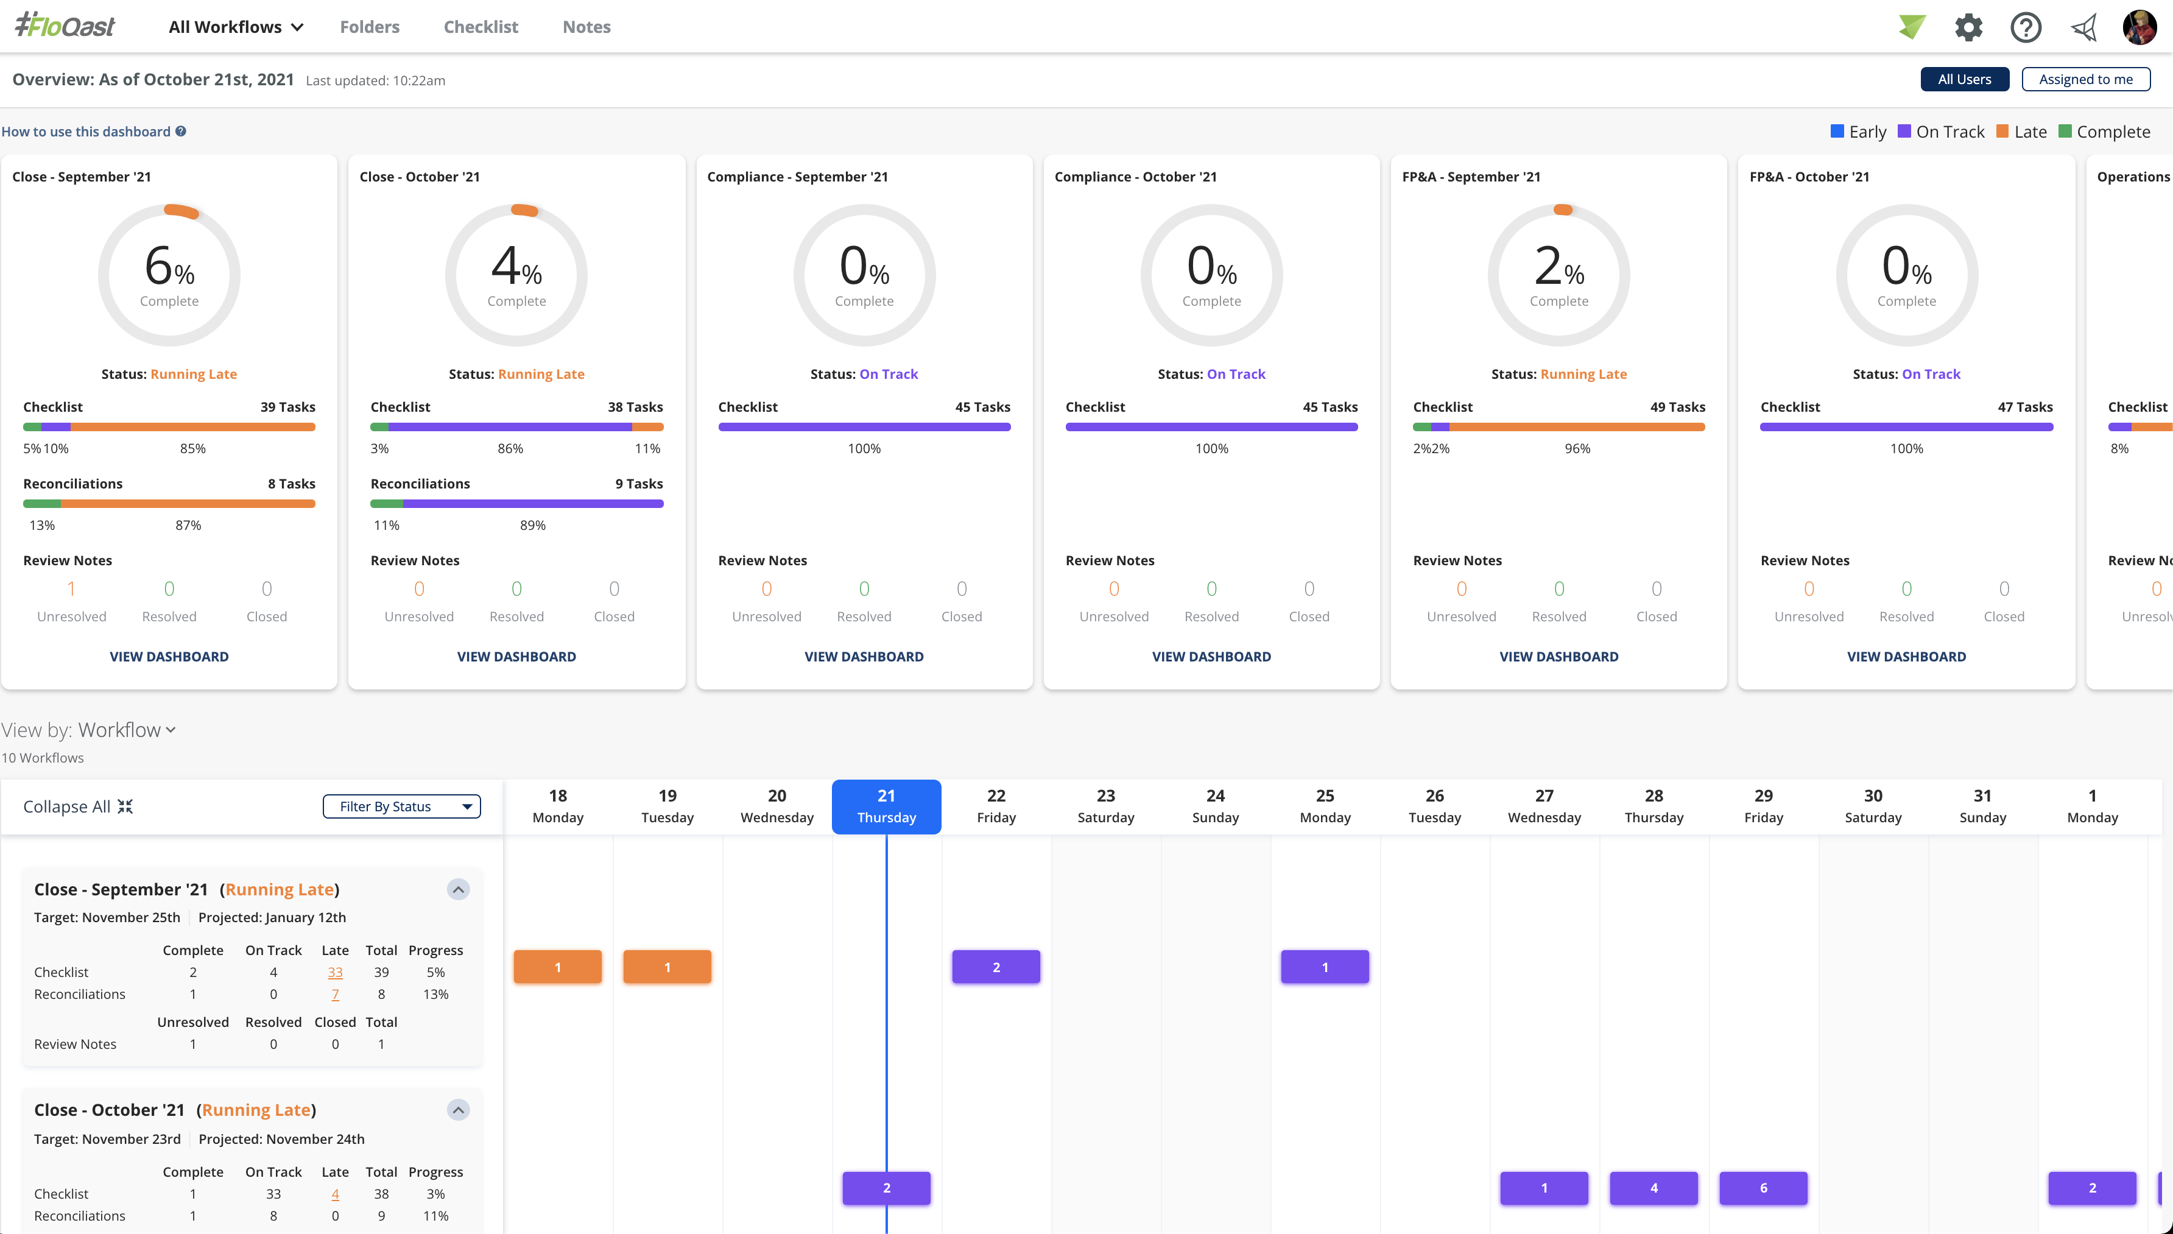View dashboard for Close - October '21

coord(516,656)
